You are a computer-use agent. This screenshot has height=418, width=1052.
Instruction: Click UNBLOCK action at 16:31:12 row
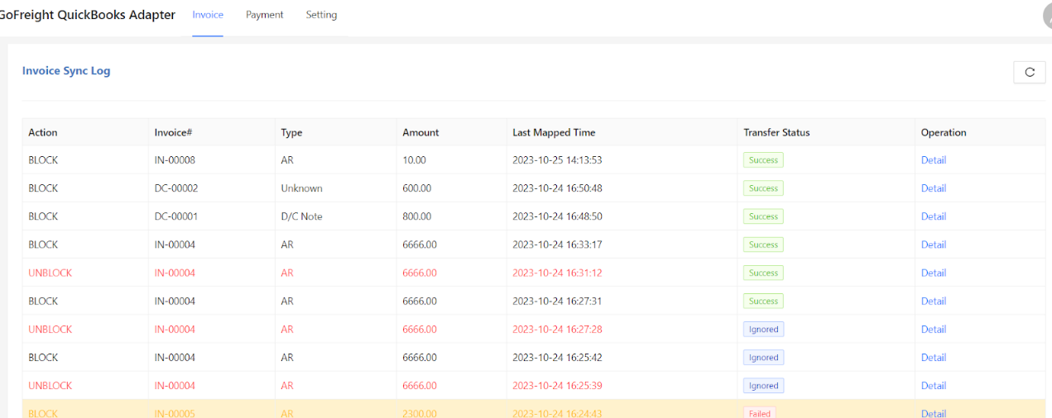pos(50,273)
